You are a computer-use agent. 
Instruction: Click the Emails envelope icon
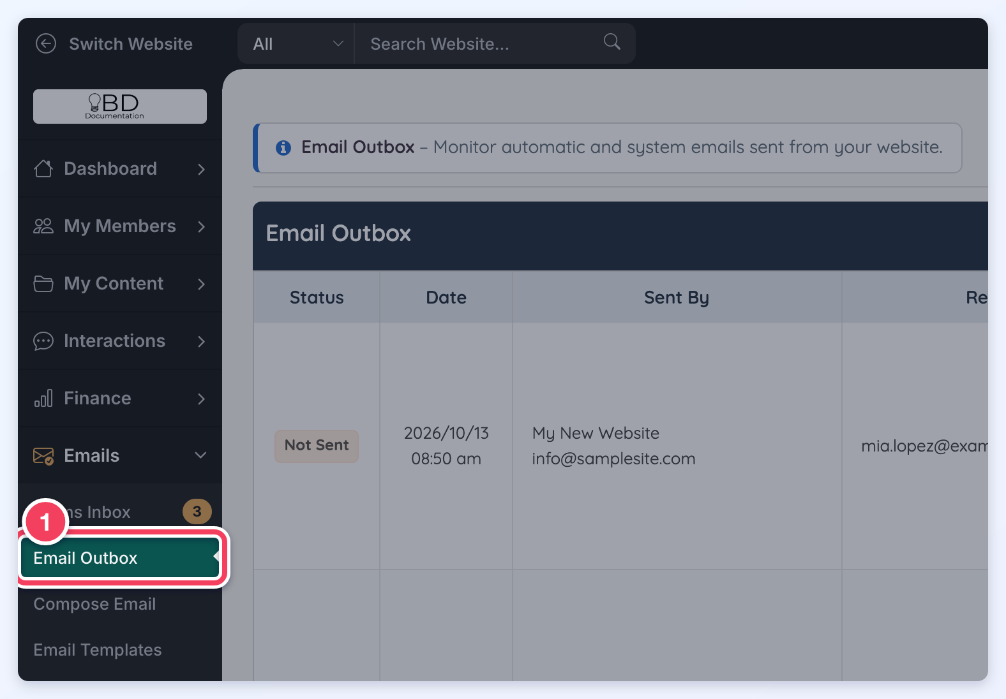click(43, 456)
